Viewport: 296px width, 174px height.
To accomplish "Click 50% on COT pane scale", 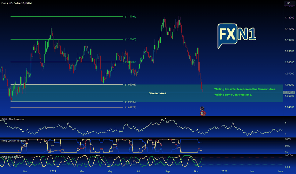I will (287, 146).
